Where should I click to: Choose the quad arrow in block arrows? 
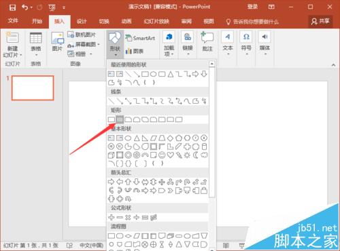pos(162,182)
